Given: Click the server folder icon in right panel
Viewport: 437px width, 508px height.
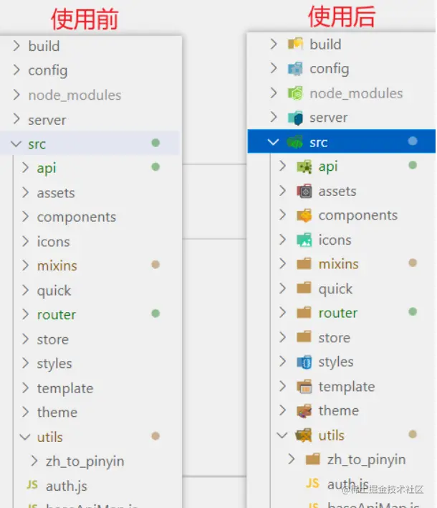Looking at the screenshot, I should [x=295, y=118].
